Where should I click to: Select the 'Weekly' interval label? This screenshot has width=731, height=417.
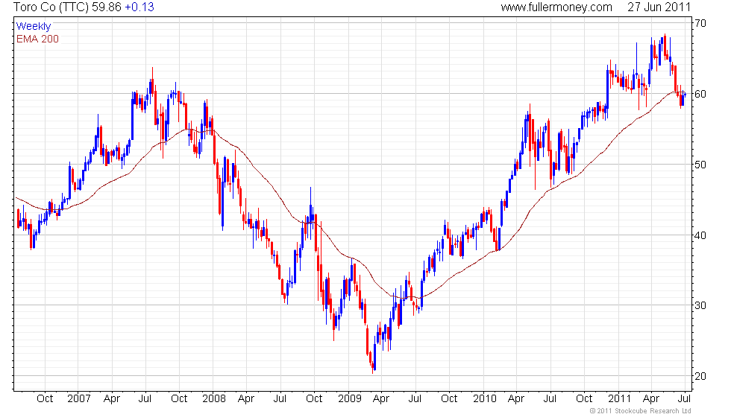click(33, 26)
